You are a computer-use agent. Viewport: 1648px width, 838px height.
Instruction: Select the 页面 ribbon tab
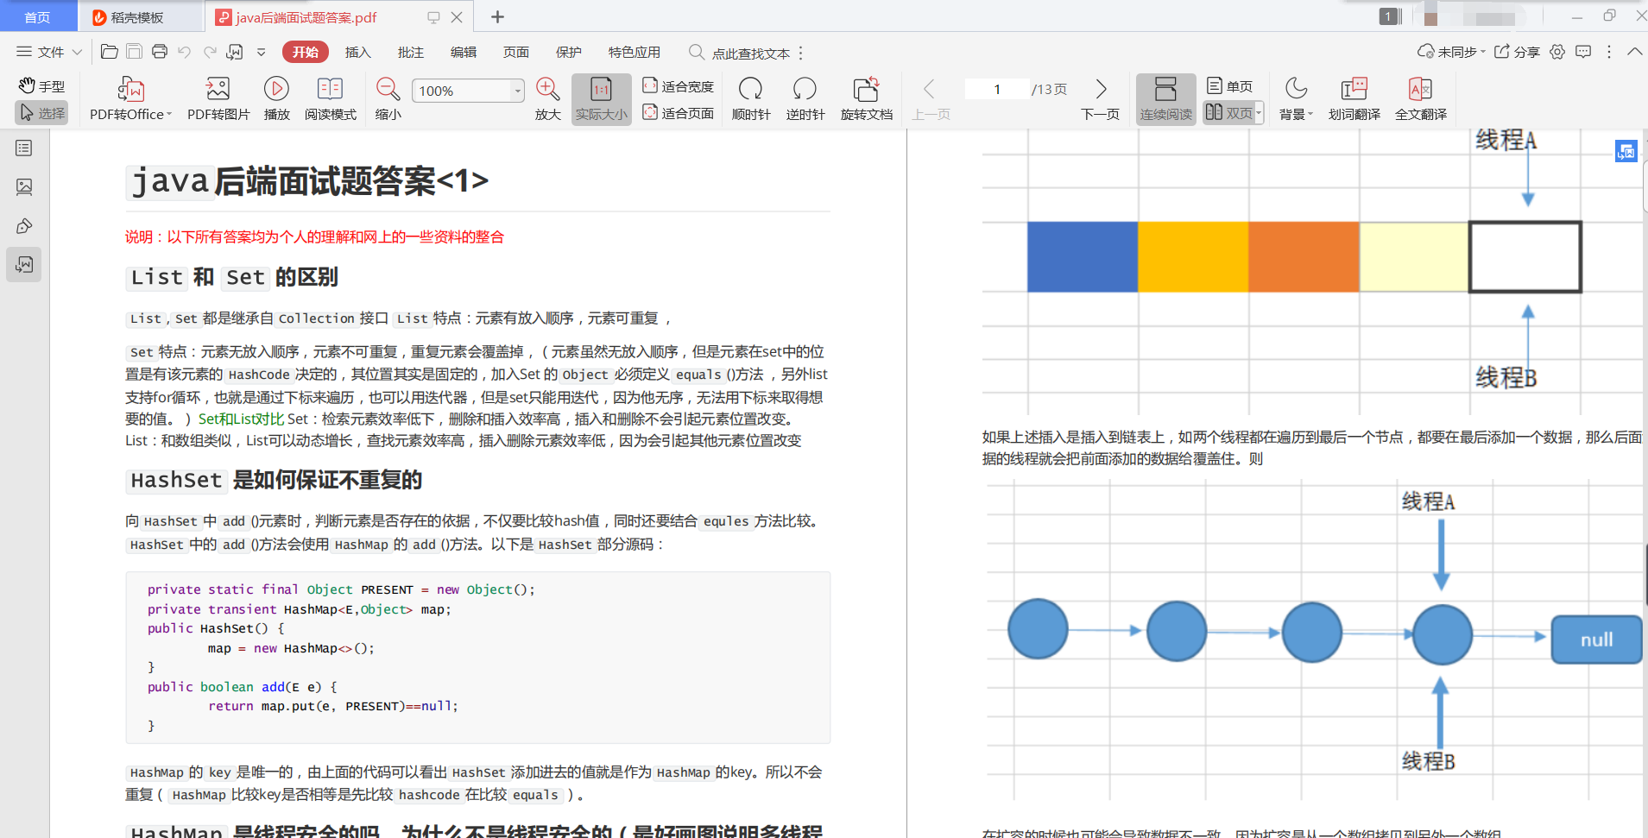tap(515, 52)
